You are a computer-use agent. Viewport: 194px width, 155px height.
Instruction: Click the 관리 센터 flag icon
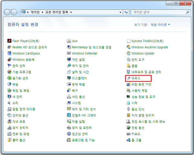coord(9,66)
